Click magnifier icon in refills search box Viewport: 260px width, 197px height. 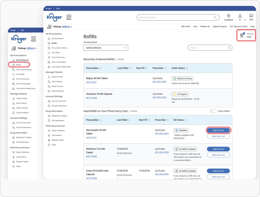coord(229,48)
